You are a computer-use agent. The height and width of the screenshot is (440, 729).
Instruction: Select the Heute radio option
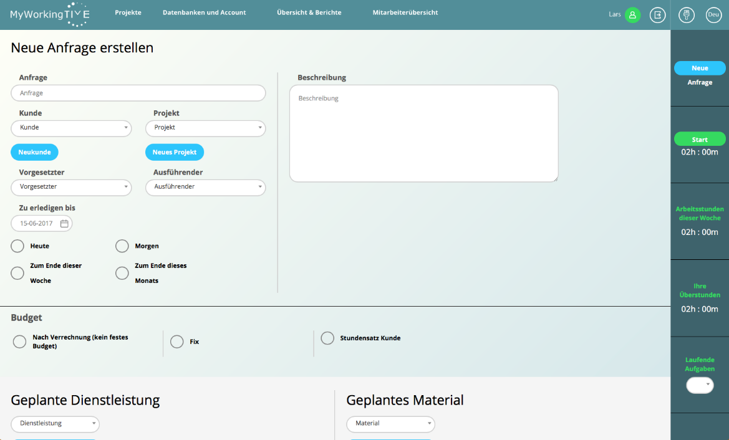(x=17, y=246)
